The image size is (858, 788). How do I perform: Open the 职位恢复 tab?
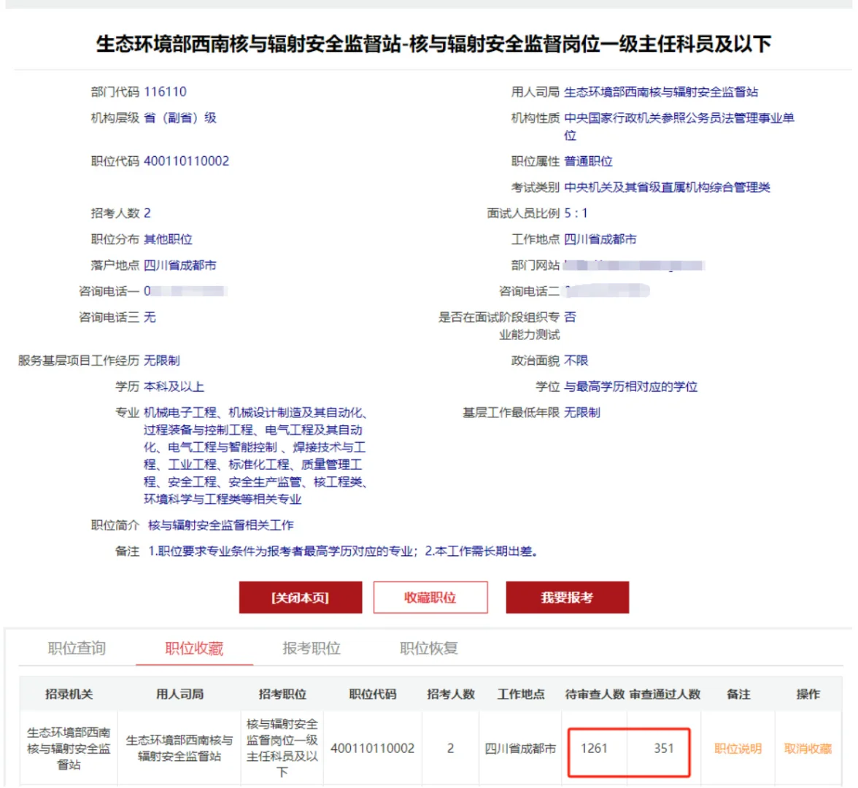click(429, 649)
